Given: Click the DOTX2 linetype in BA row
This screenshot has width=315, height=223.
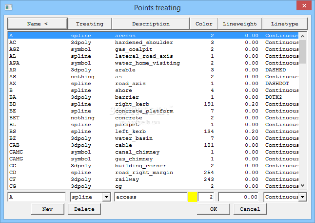Looking at the screenshot, I should pyautogui.click(x=274, y=97).
